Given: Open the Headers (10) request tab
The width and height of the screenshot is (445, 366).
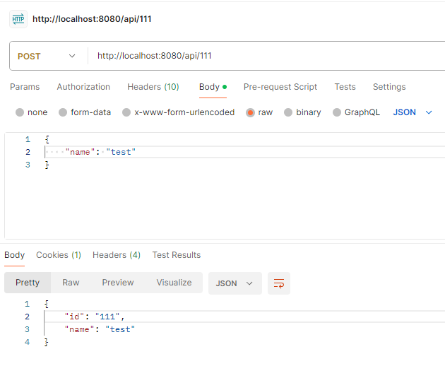Looking at the screenshot, I should pyautogui.click(x=153, y=87).
